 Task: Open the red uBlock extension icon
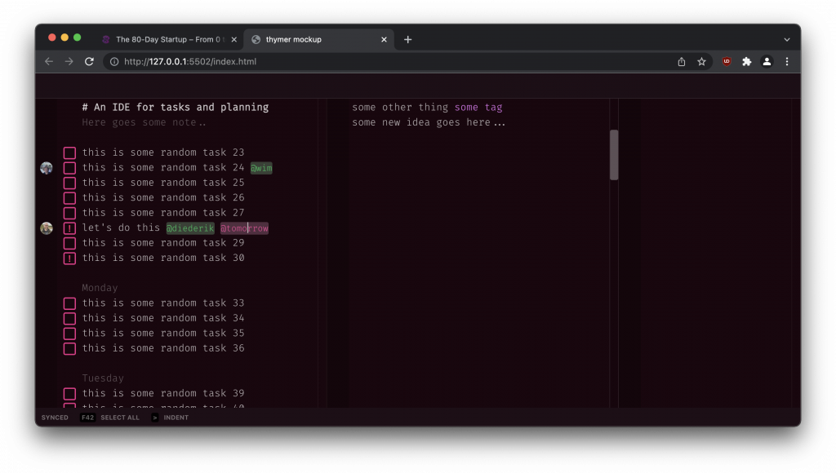coord(727,62)
